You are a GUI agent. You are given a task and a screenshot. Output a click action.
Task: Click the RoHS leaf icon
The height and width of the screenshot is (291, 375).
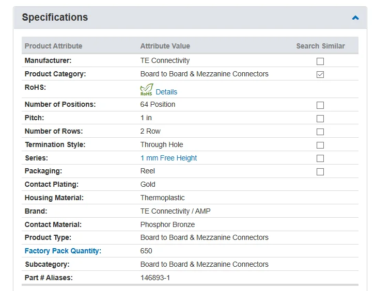click(x=147, y=90)
